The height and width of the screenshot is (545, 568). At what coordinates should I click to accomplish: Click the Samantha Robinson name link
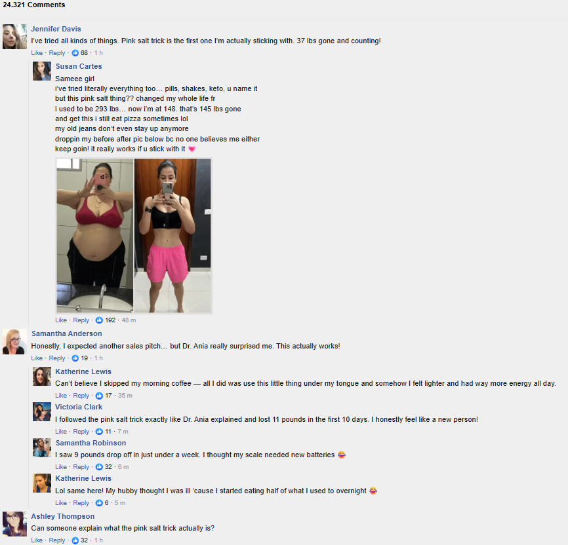[91, 443]
